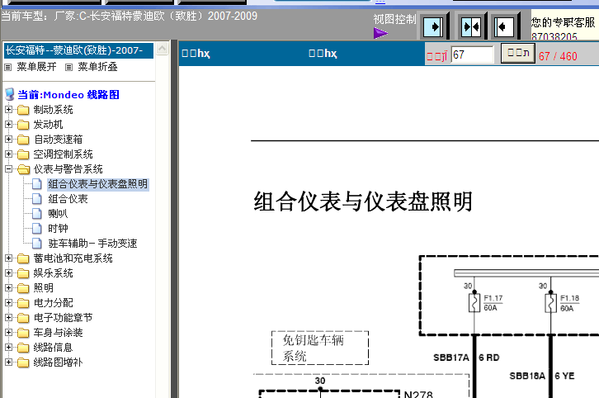Select 驻车辅助-手动变速 tree item text
The height and width of the screenshot is (398, 599).
92,244
